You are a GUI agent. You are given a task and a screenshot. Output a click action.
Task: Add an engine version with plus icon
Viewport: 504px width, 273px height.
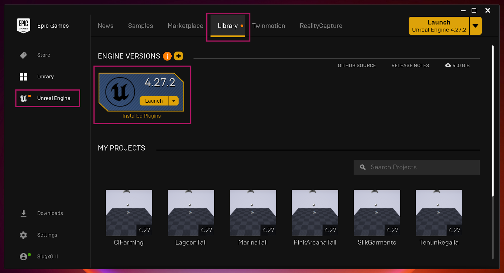coord(179,56)
